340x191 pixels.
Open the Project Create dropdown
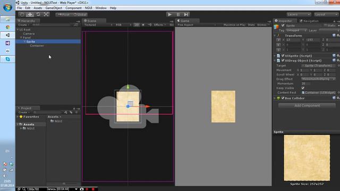pos(24,112)
